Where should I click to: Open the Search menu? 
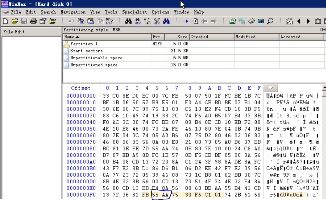(48, 12)
